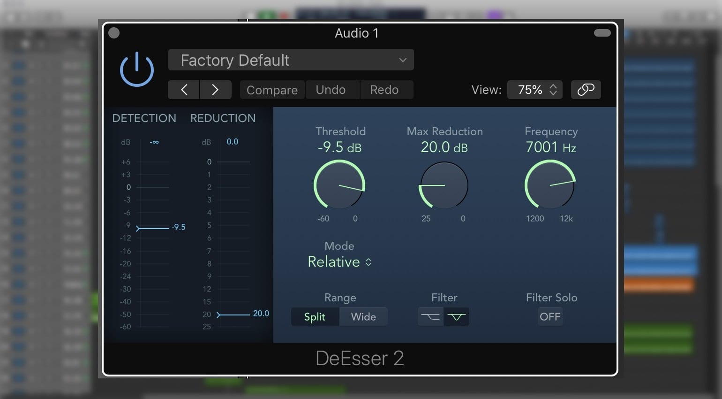Viewport: 722px width, 399px height.
Task: Select the Wide range option
Action: [x=364, y=317]
